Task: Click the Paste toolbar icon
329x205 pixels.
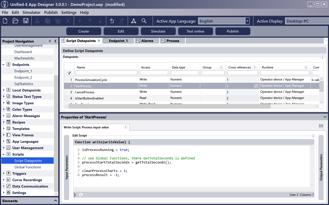Action: coord(58,21)
